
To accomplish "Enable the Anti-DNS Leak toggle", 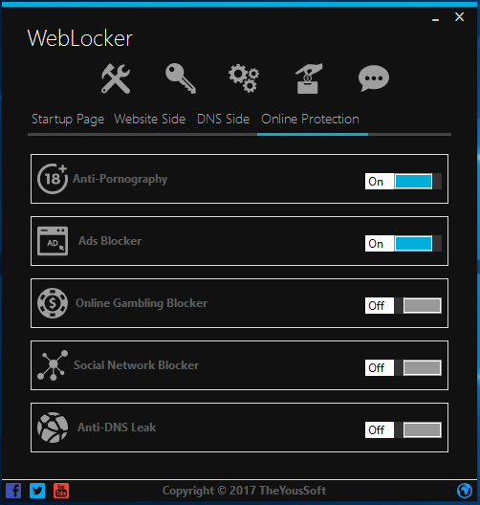I will (x=404, y=430).
